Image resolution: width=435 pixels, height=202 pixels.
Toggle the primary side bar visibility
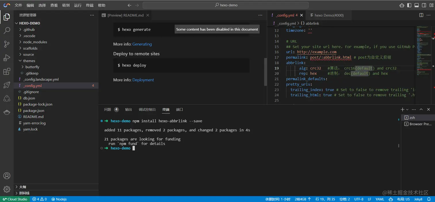tap(409, 5)
